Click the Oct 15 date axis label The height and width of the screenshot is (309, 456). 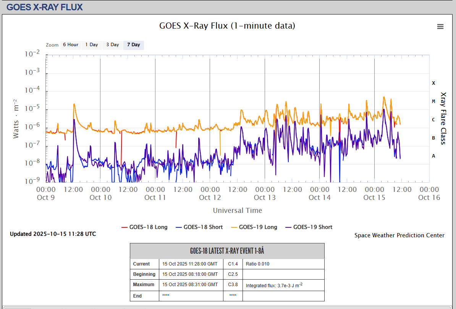[374, 197]
